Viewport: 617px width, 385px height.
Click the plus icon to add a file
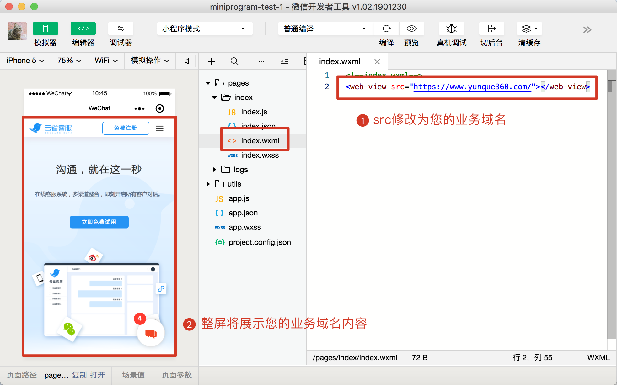click(212, 61)
